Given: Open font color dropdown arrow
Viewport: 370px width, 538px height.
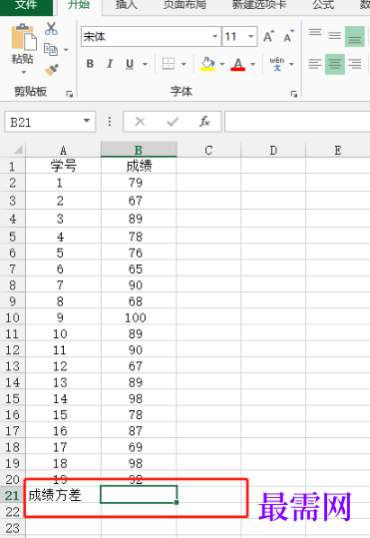Looking at the screenshot, I should tap(252, 64).
